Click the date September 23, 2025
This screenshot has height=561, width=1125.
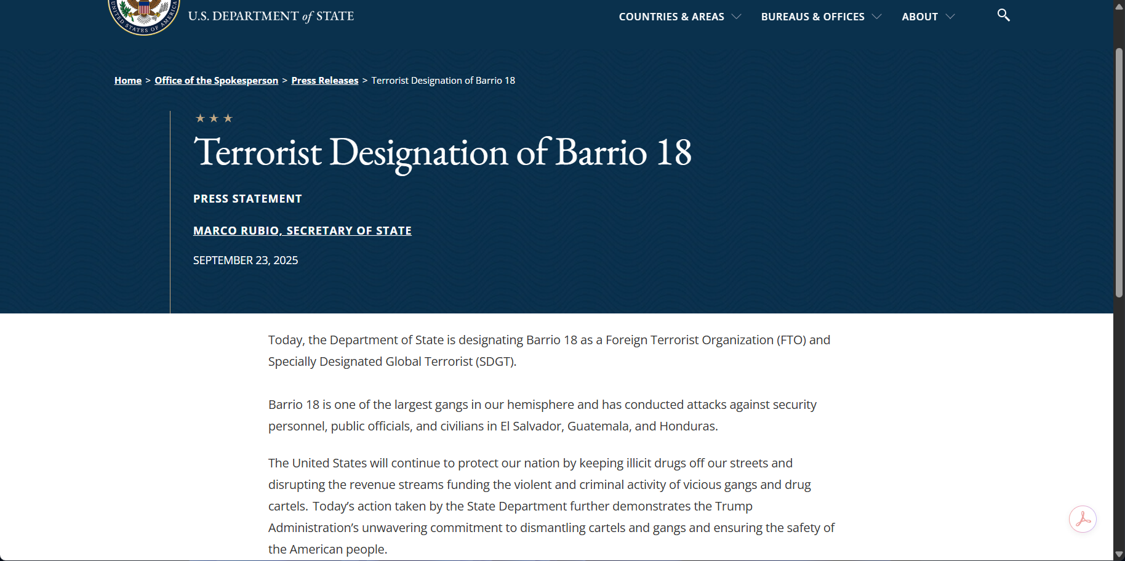point(246,260)
